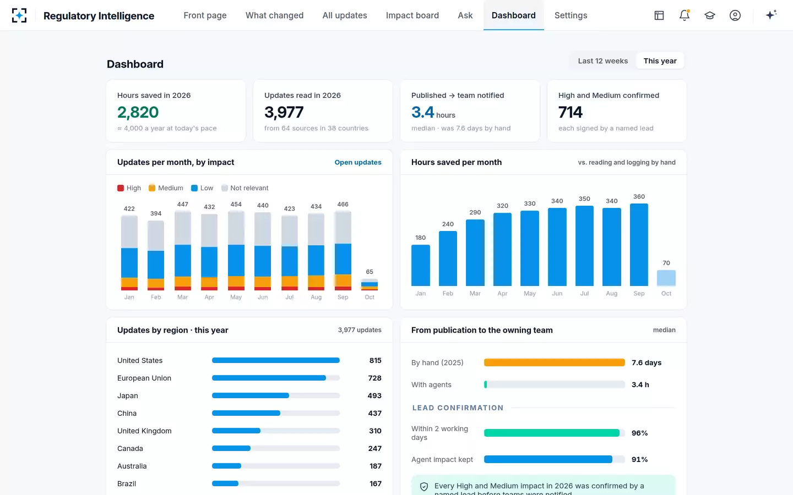Click the Not relevant legend swatch
The height and width of the screenshot is (495, 793).
tap(224, 188)
